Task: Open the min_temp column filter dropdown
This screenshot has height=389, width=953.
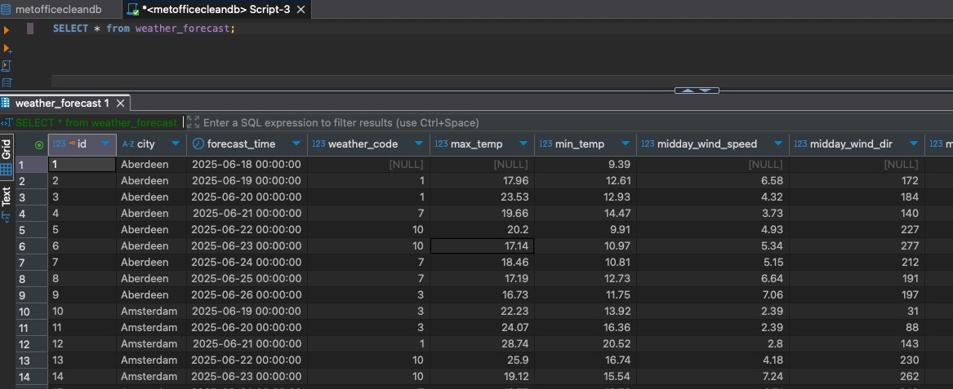Action: click(x=626, y=144)
